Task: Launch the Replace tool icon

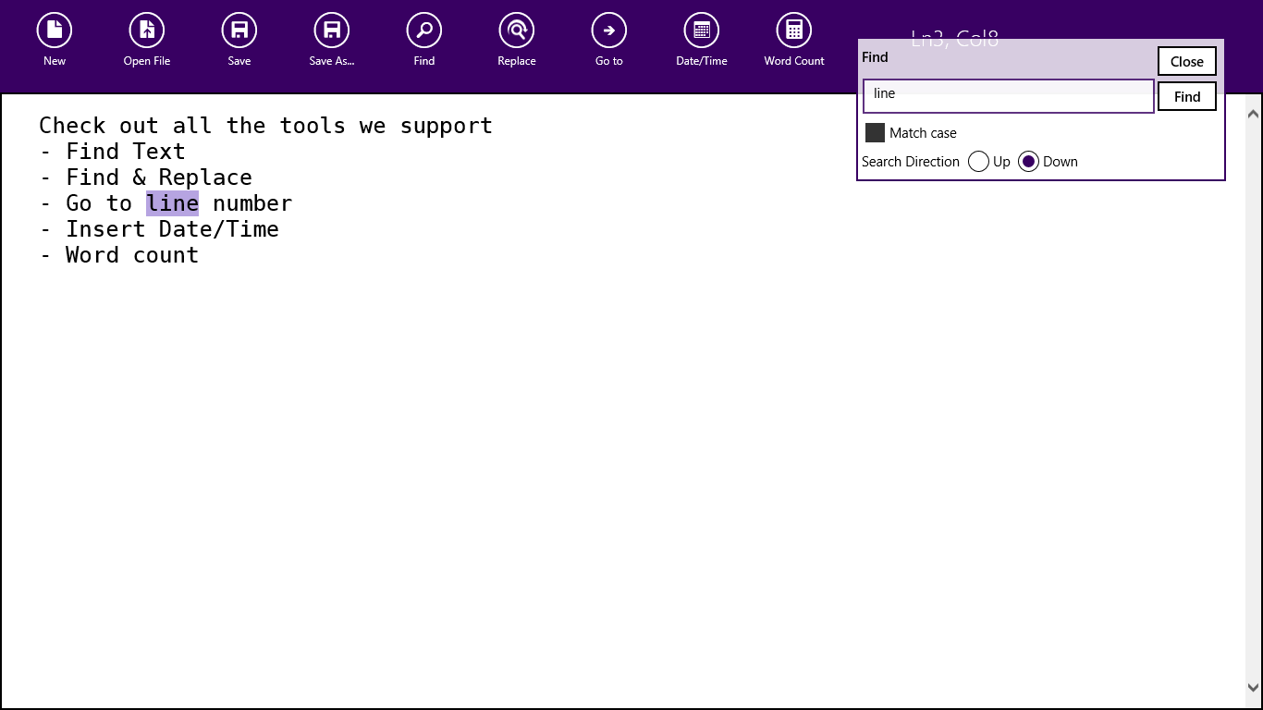Action: coord(517,31)
